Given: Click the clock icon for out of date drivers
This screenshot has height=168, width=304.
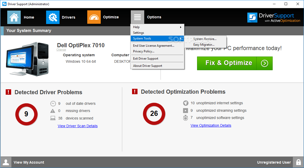Looking at the screenshot, I should [x=53, y=104].
